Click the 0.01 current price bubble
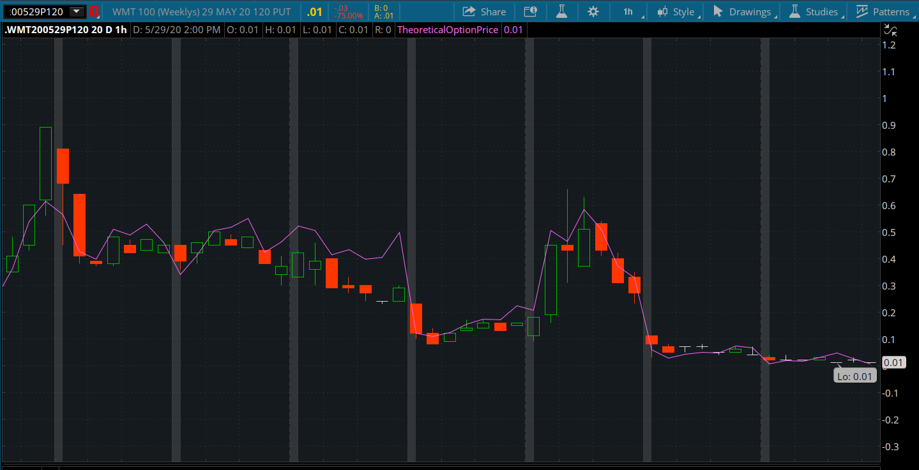The image size is (919, 470). (x=894, y=363)
